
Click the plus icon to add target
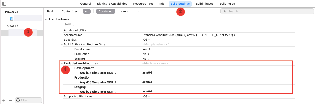coord(4,100)
